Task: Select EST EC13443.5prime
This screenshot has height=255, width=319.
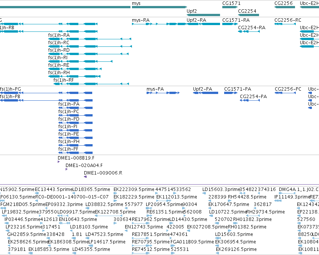Action: click(54, 189)
